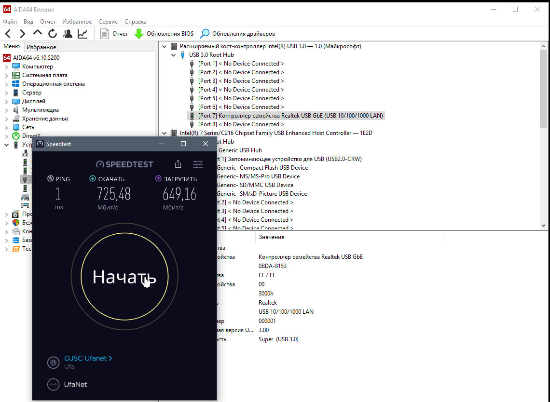Click the Forward navigation arrow in toolbar
This screenshot has width=550, height=402.
click(x=22, y=34)
